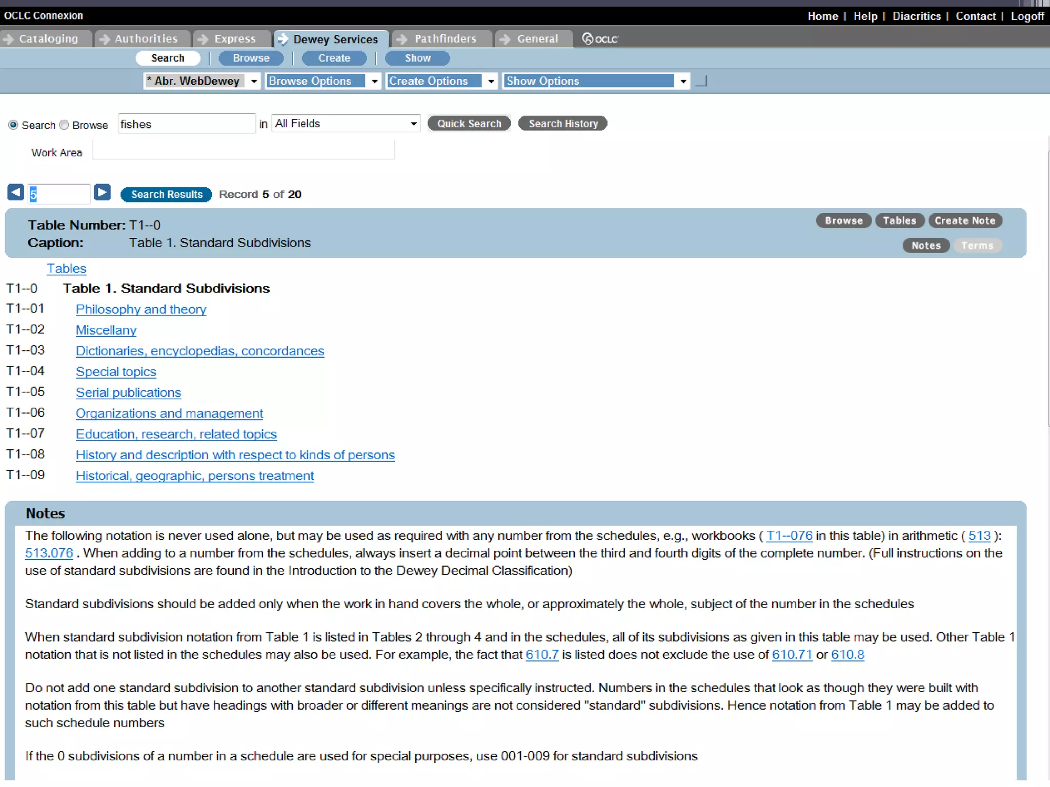This screenshot has width=1050, height=787.
Task: Open the All Fields dropdown
Action: click(x=346, y=123)
